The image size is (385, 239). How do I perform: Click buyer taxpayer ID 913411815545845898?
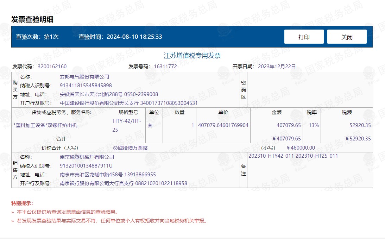coord(86,86)
